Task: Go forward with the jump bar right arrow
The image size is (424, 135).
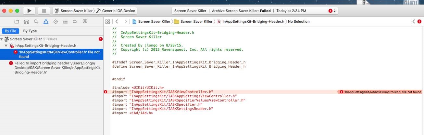Action: pyautogui.click(x=126, y=21)
